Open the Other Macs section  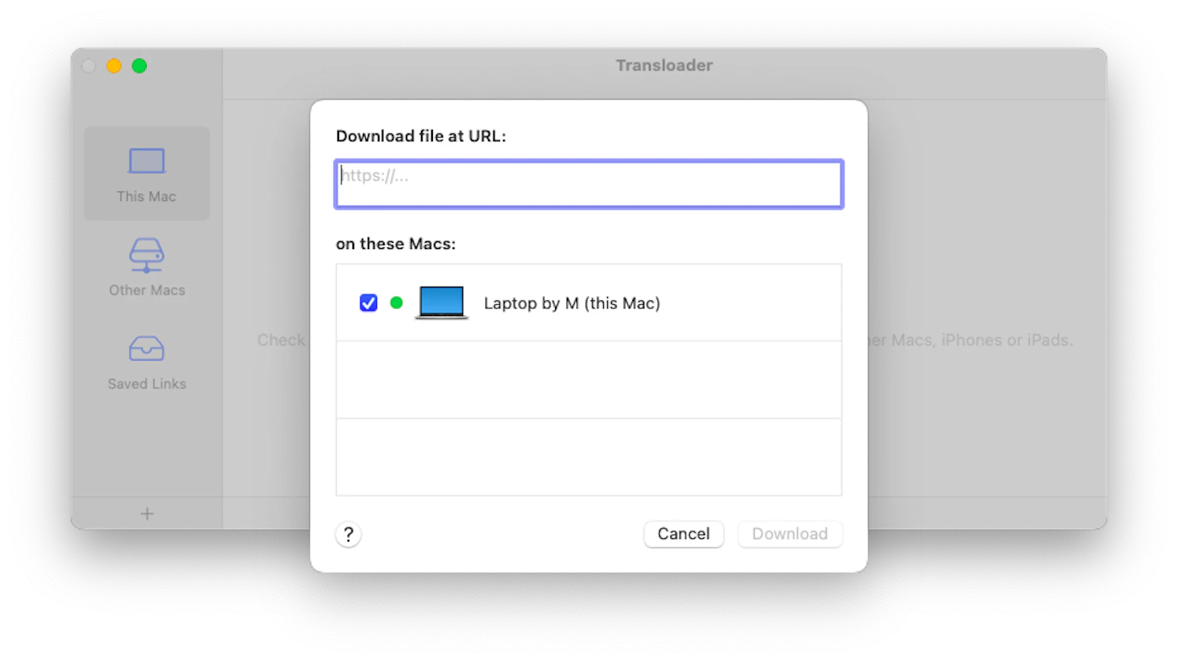[147, 268]
